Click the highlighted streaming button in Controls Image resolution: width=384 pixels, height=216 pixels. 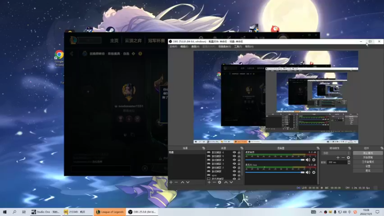pyautogui.click(x=368, y=153)
